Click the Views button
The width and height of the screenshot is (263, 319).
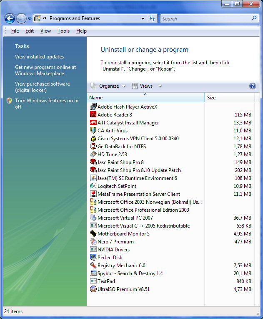point(143,86)
